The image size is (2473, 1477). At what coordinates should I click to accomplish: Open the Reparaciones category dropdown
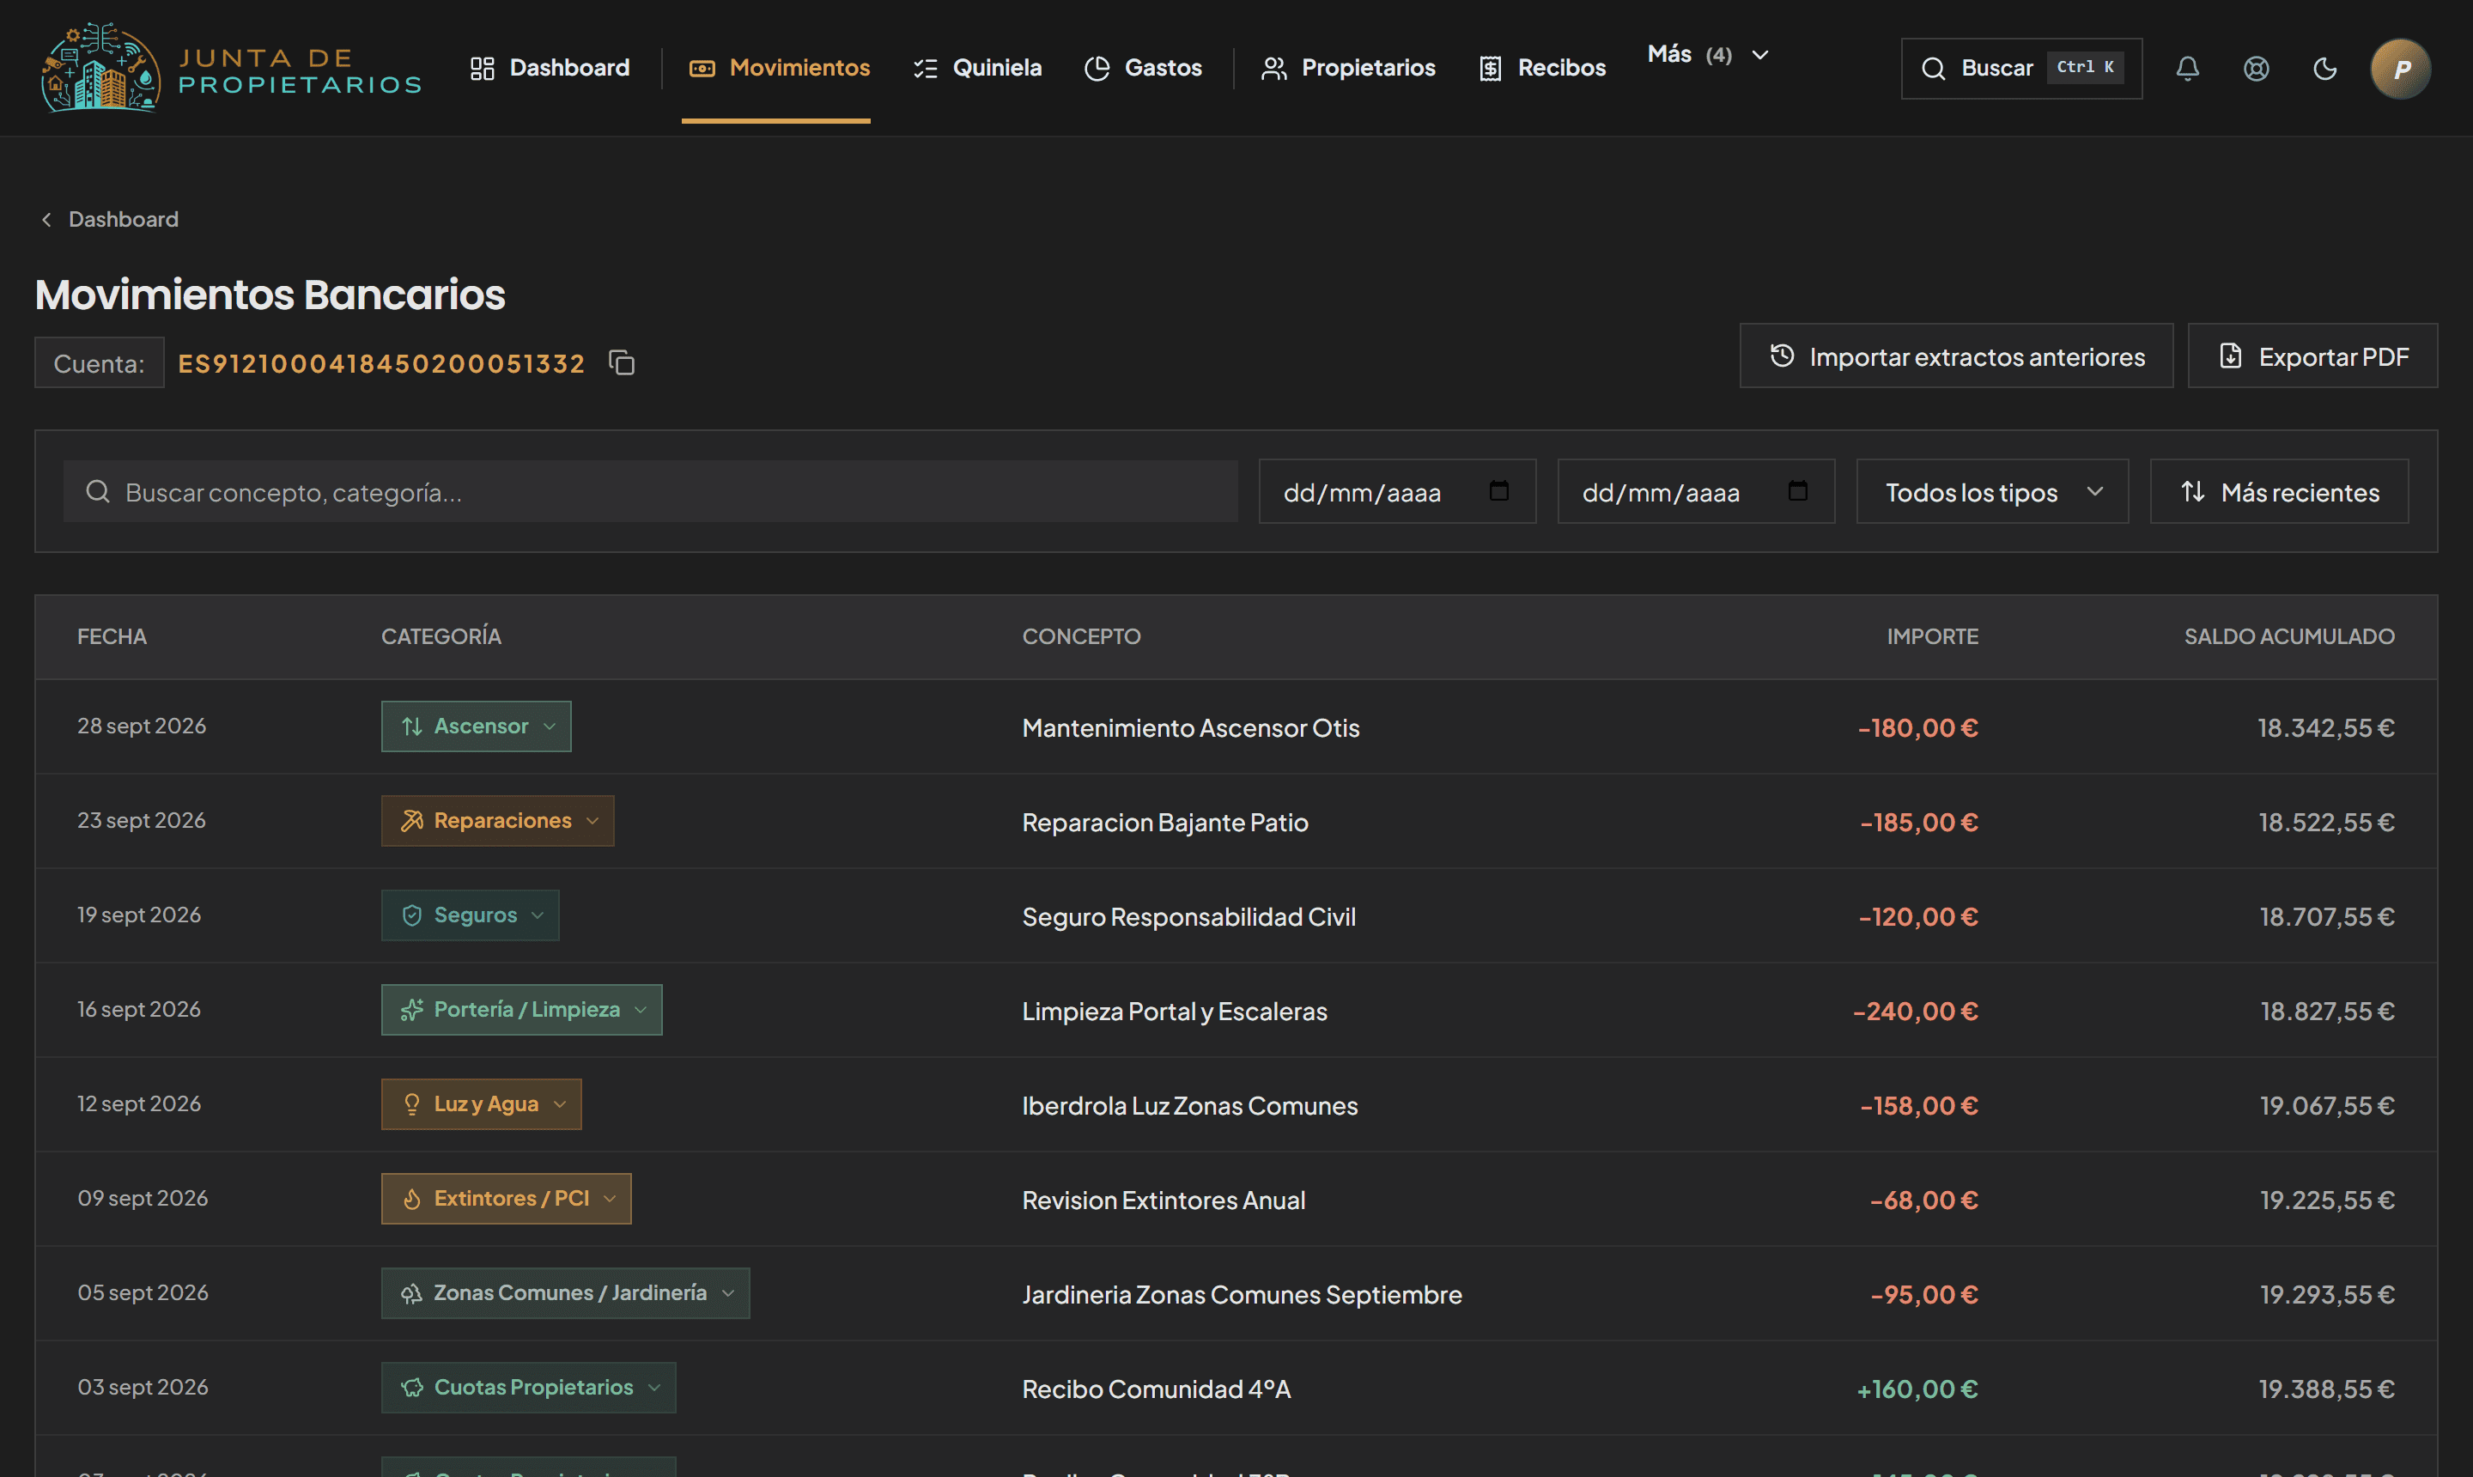point(497,821)
